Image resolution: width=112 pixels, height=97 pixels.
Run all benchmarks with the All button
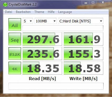[x=15, y=25]
